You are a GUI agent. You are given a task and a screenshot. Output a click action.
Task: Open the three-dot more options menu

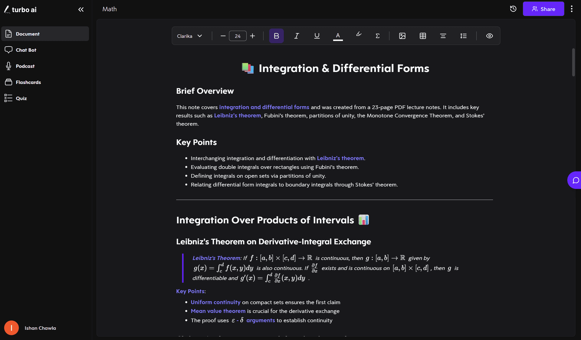click(x=572, y=9)
